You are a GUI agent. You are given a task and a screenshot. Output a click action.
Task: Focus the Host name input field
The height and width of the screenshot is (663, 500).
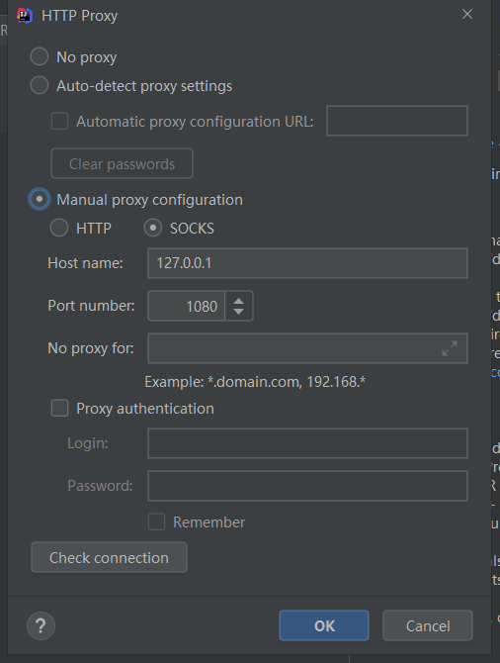tap(307, 263)
